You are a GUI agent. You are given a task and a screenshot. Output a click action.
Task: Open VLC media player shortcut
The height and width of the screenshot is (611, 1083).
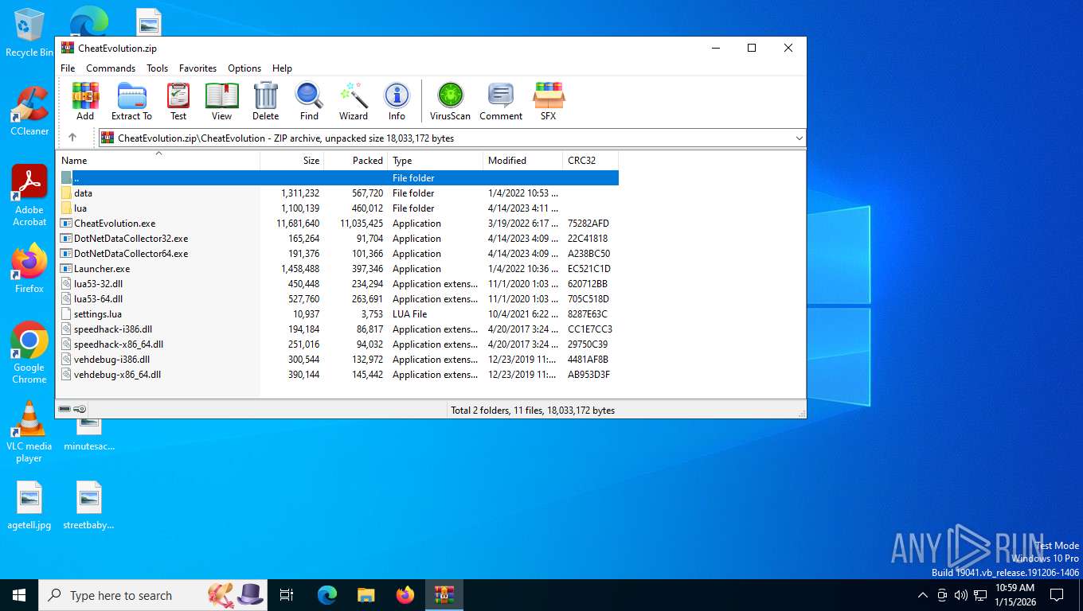[29, 432]
